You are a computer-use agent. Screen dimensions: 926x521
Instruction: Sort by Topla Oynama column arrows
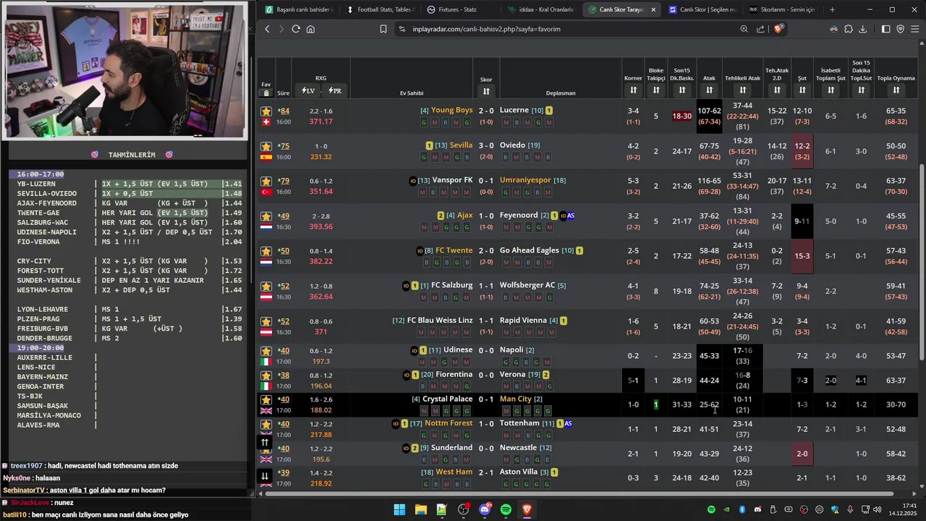point(896,90)
